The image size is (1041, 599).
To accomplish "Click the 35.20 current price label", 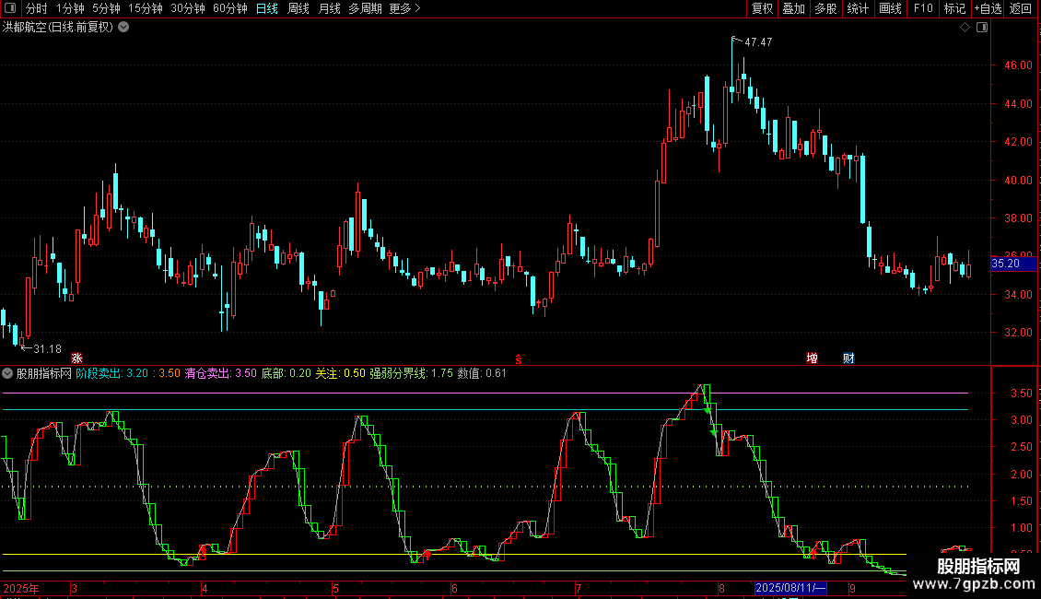I will coord(1005,264).
